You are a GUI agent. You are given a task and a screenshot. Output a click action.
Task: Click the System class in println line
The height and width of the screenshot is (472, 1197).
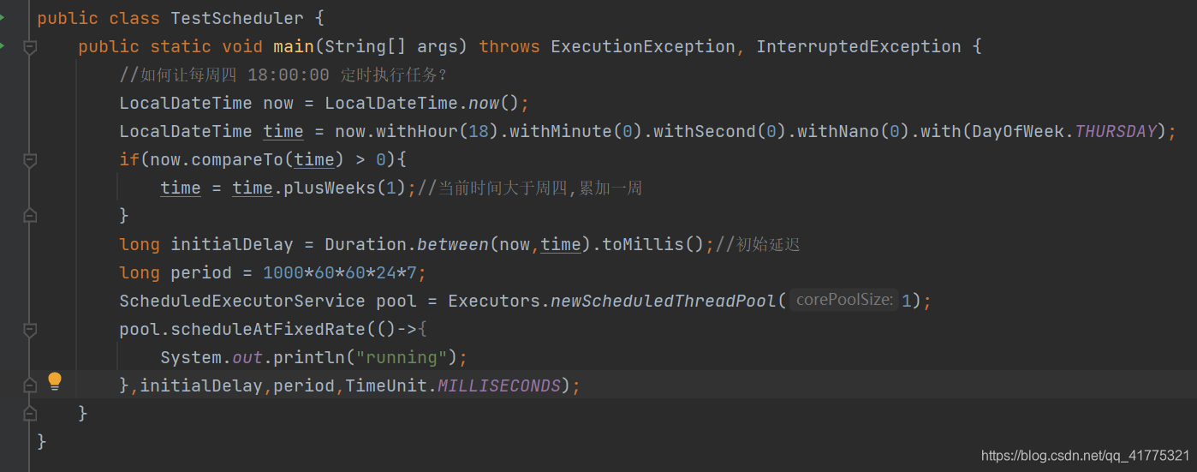191,357
